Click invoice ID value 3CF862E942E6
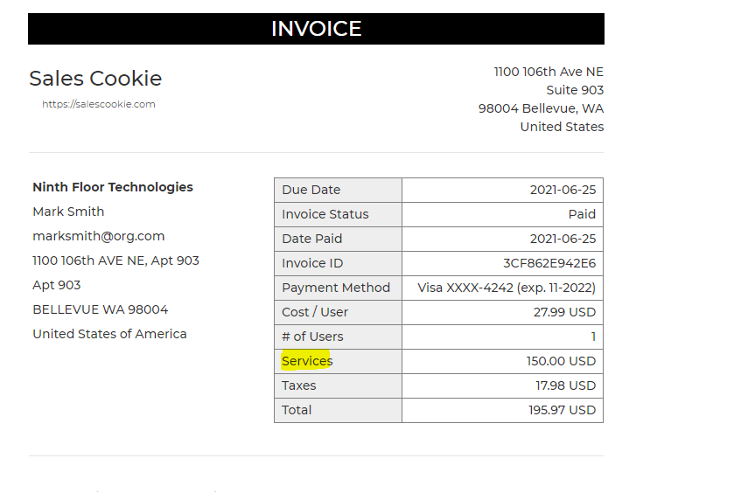The image size is (734, 493). (x=549, y=263)
